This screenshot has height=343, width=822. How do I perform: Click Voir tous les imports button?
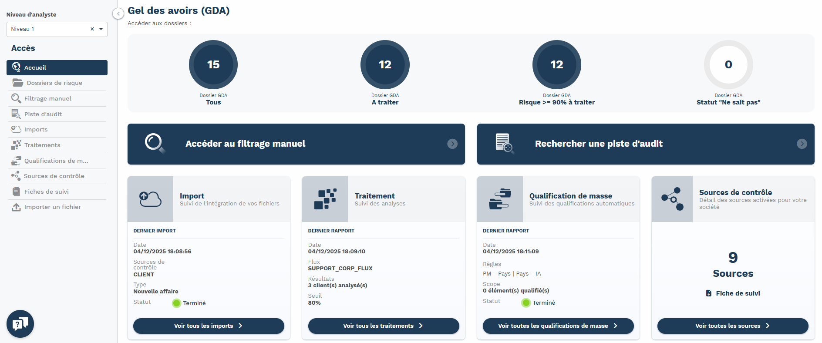click(209, 326)
